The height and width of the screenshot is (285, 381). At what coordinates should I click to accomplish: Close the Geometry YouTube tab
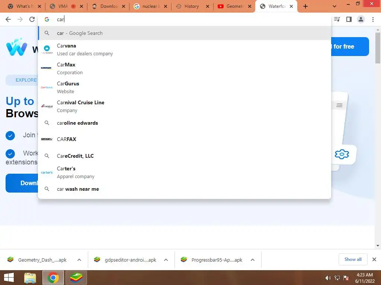click(250, 7)
